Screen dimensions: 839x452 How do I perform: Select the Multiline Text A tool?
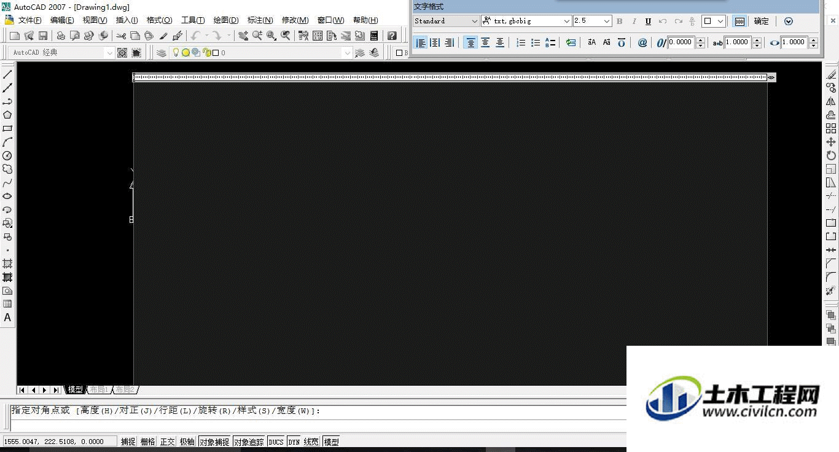coord(7,318)
